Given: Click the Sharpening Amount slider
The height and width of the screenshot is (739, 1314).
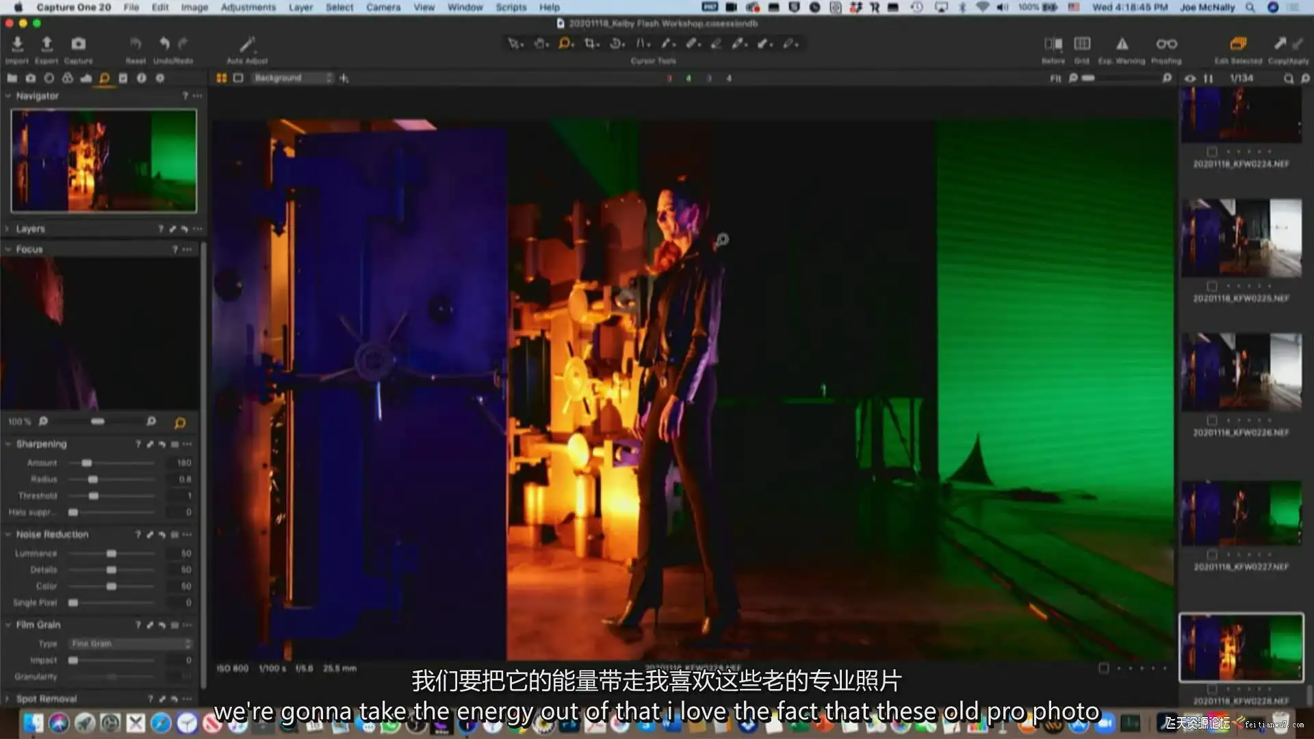Looking at the screenshot, I should pyautogui.click(x=87, y=463).
